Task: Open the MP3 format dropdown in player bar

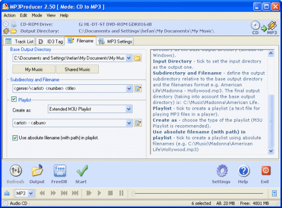Action: (x=31, y=193)
